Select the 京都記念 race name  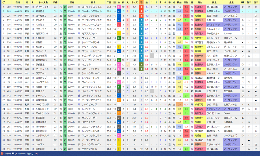coord(40,65)
